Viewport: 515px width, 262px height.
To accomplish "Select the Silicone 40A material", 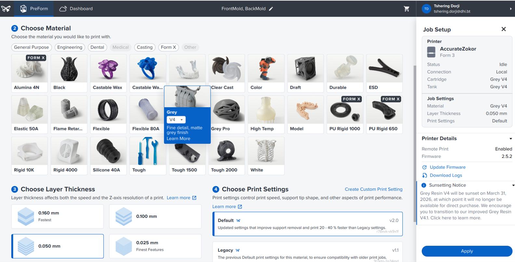I will pos(108,156).
